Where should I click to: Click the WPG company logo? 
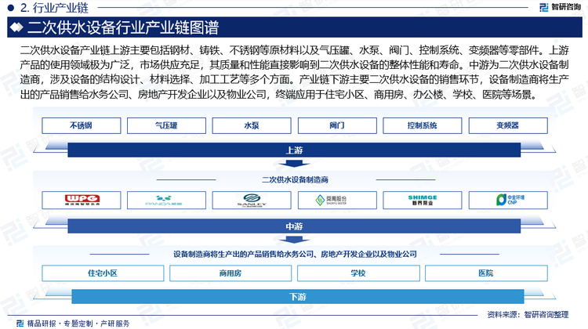(82, 200)
